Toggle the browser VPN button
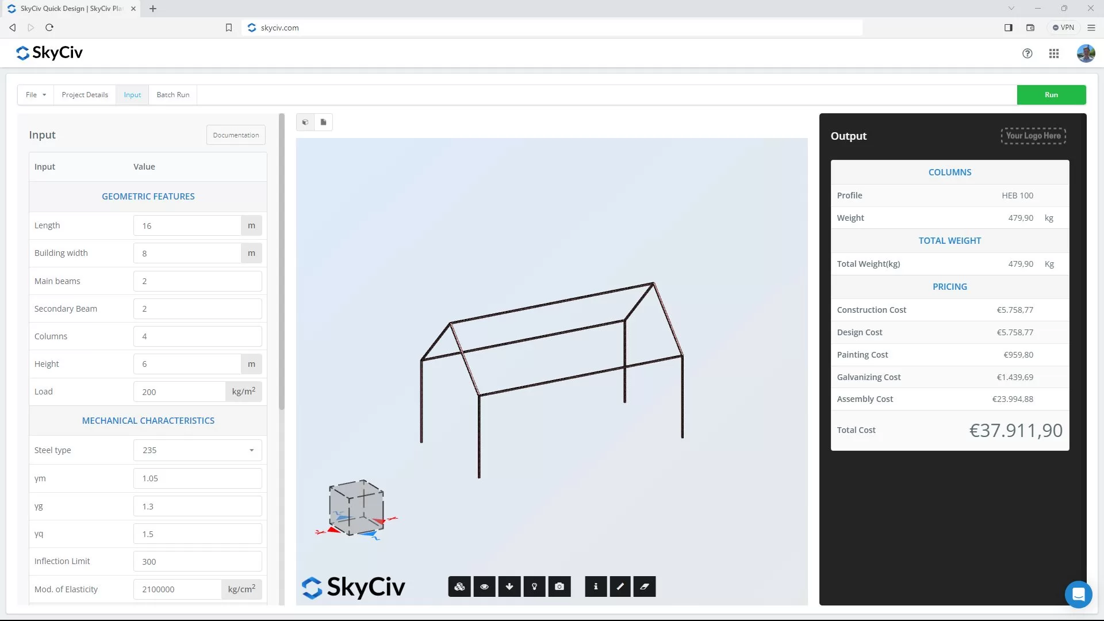This screenshot has height=621, width=1104. click(1063, 28)
